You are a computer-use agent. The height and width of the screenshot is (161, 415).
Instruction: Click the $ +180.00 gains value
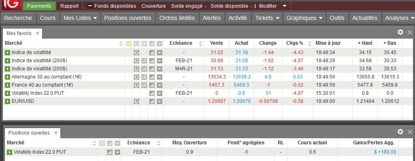[385, 152]
